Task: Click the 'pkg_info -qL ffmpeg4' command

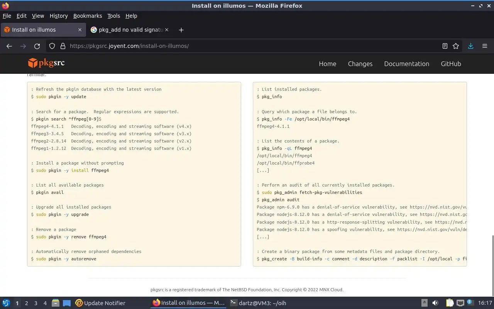Action: click(x=287, y=148)
